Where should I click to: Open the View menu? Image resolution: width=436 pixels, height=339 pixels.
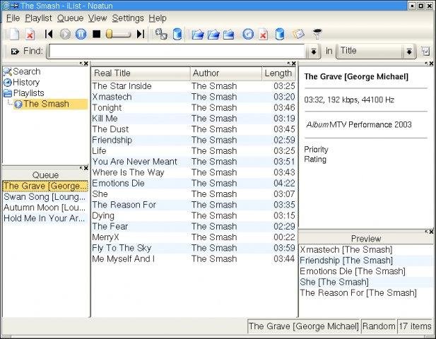(x=98, y=18)
